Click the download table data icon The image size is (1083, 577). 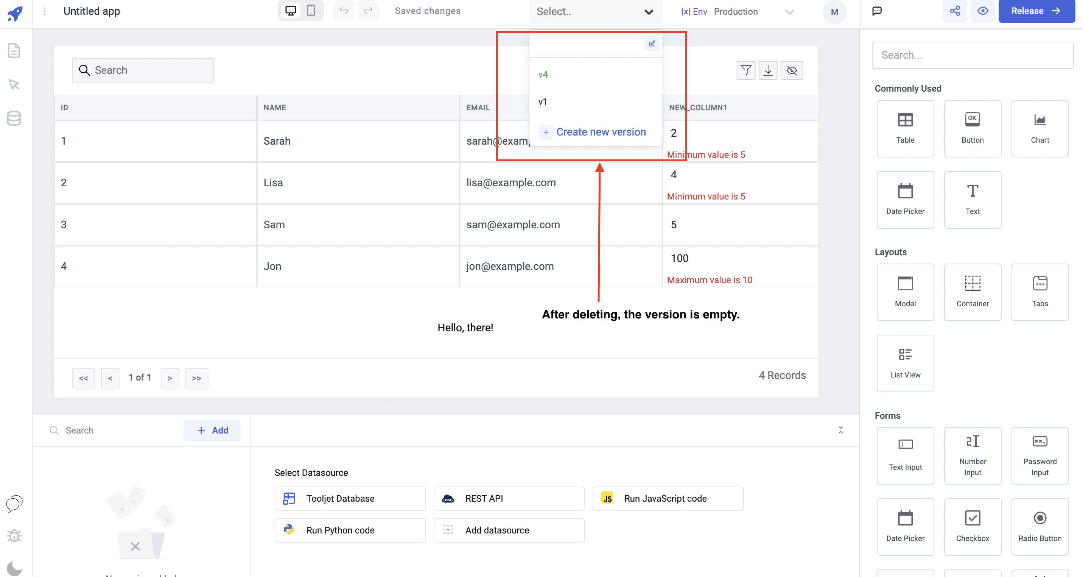pyautogui.click(x=769, y=70)
